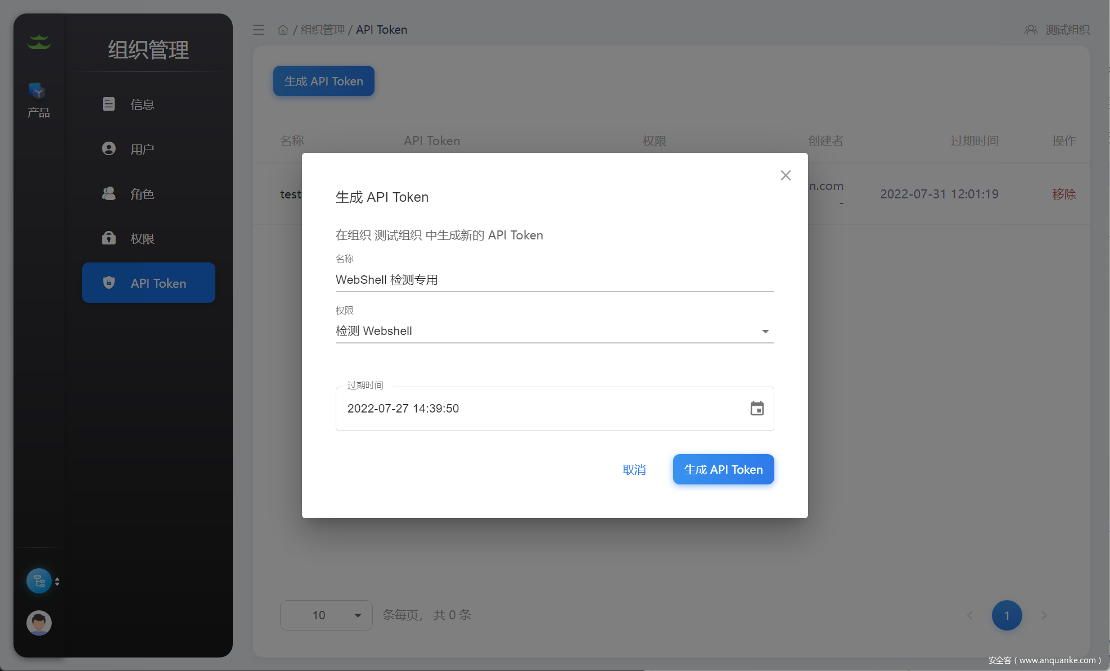The image size is (1110, 671).
Task: Click the green logo at sidebar top
Action: tap(39, 42)
